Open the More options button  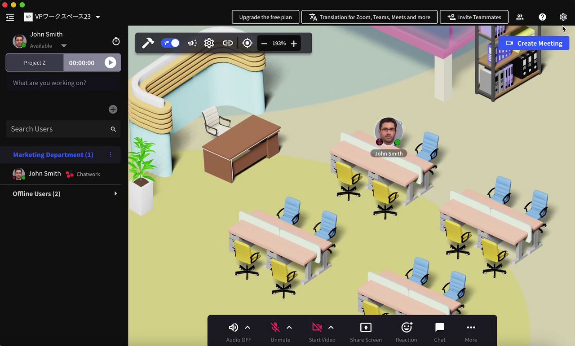(x=471, y=332)
